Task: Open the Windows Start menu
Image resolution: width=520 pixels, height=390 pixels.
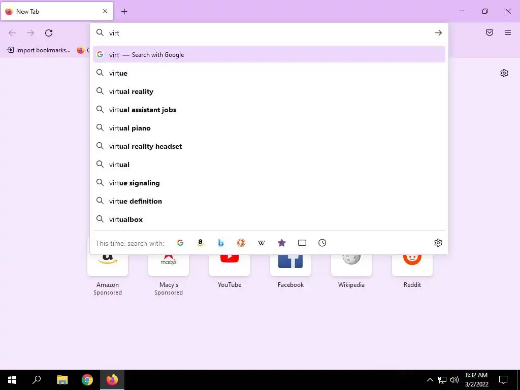Action: (12, 380)
